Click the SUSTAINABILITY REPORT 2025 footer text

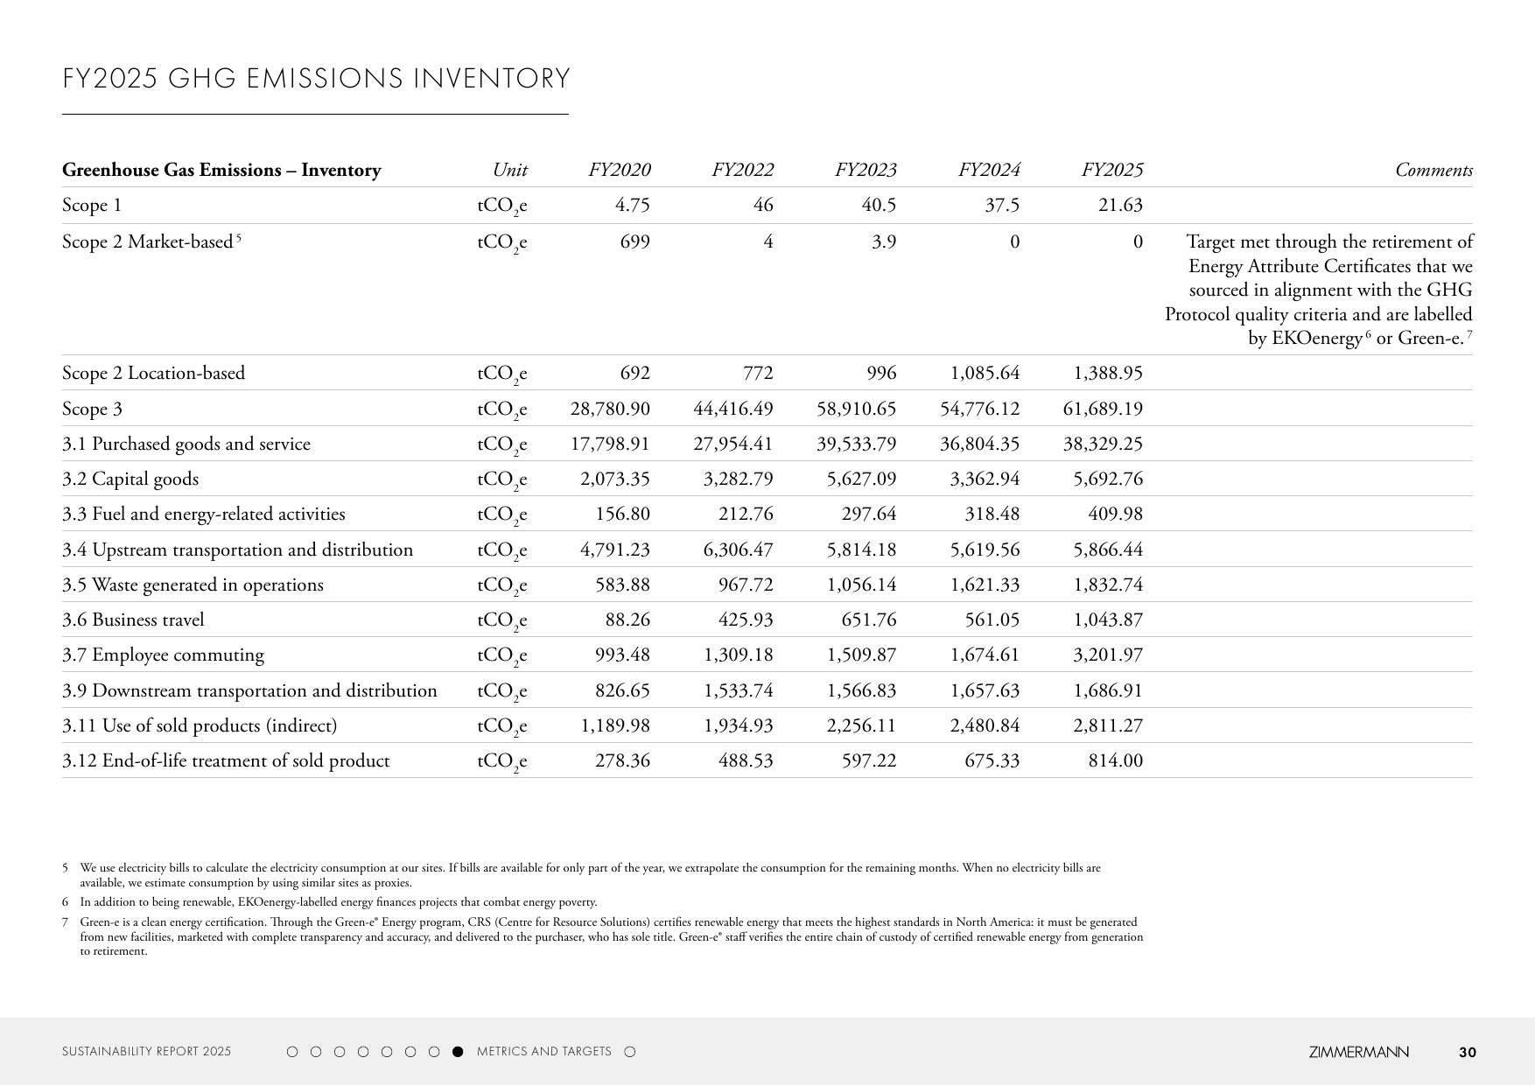147,1052
